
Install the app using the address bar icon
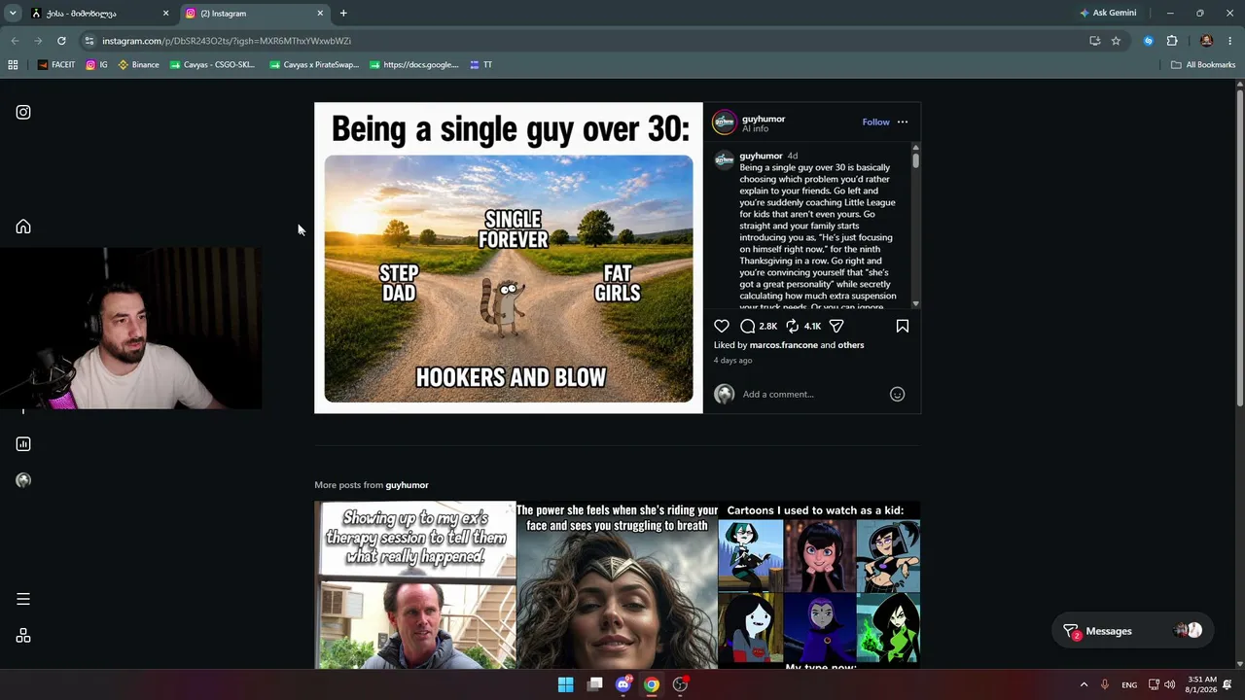[1095, 41]
